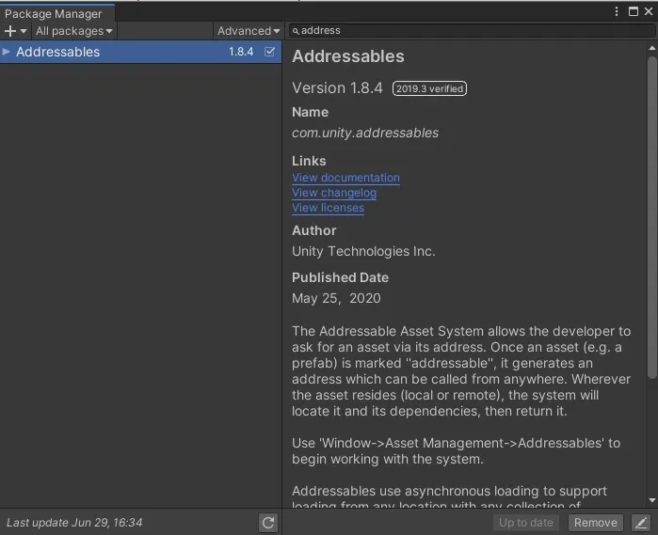
Task: Click the search magnifier icon
Action: point(296,31)
